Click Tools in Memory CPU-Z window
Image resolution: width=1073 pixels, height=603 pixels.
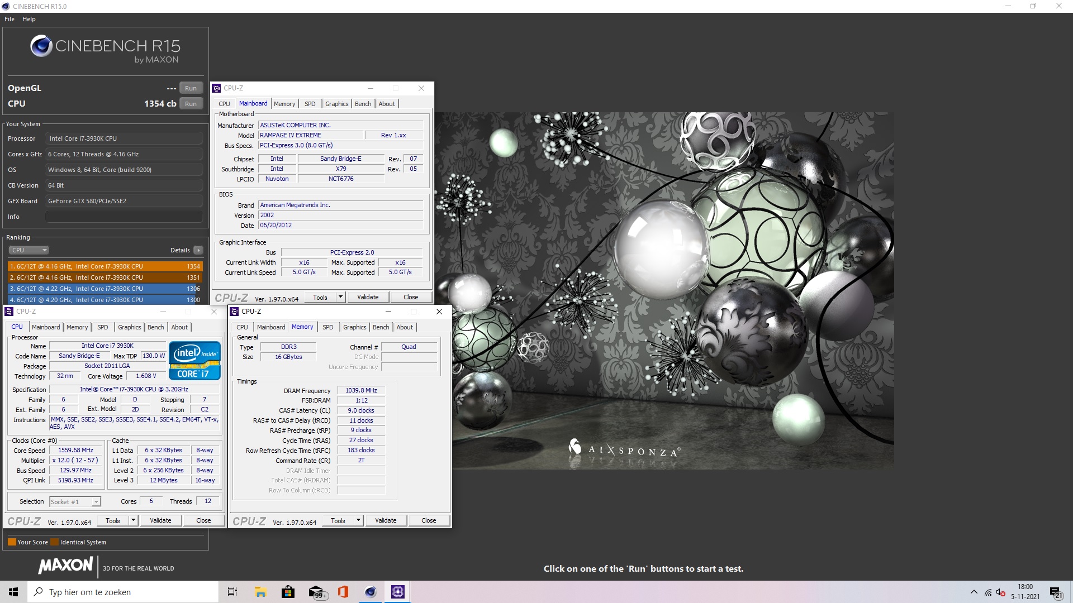point(338,520)
